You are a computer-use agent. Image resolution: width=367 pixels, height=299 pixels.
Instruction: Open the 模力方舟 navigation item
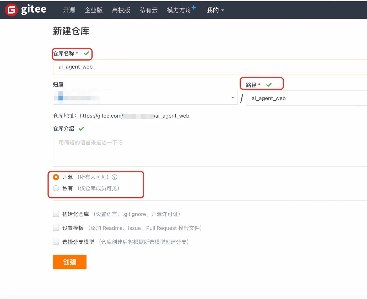point(179,10)
